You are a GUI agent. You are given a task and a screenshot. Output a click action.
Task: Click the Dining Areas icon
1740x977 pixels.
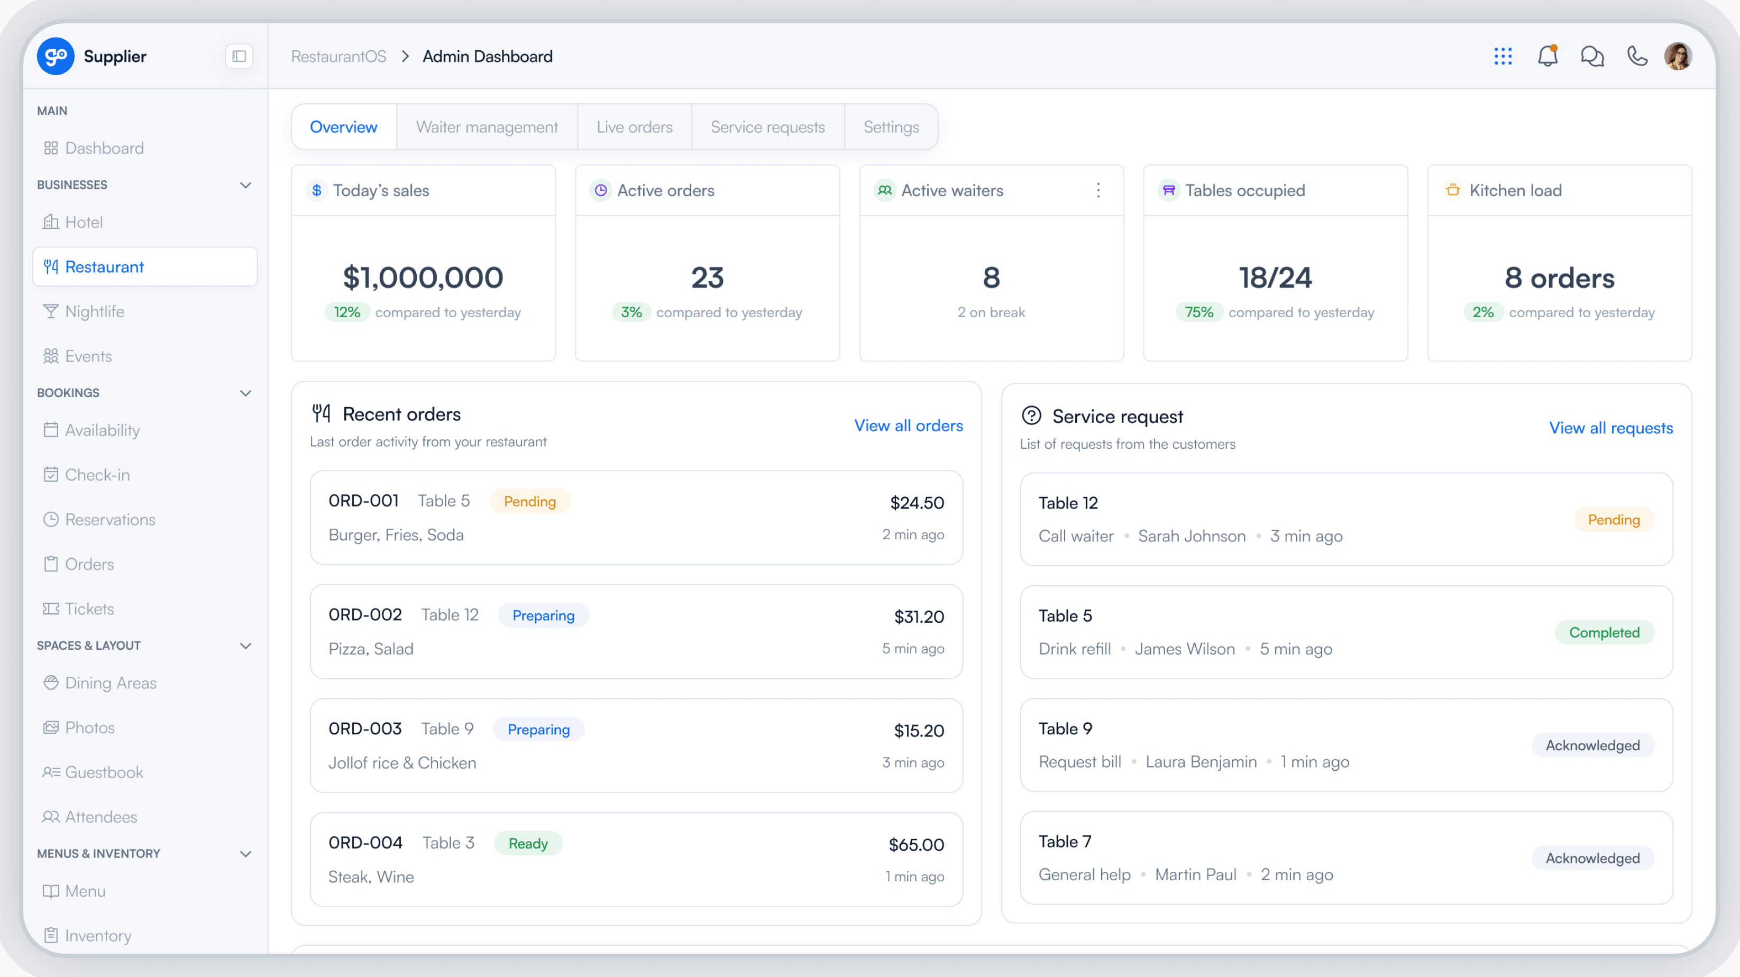tap(51, 683)
